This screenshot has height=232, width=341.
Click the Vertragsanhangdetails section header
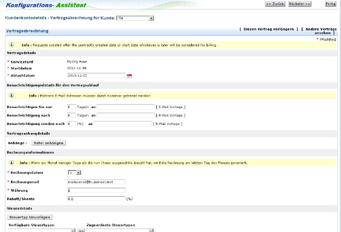(x=172, y=133)
